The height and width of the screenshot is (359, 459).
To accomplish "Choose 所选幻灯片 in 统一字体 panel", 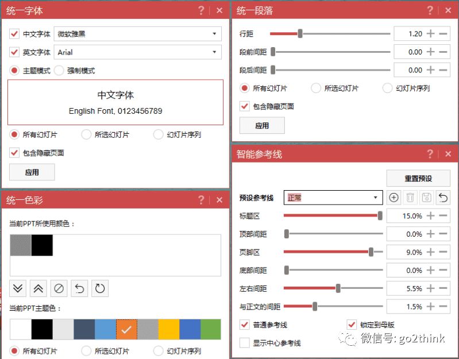I will [86, 134].
